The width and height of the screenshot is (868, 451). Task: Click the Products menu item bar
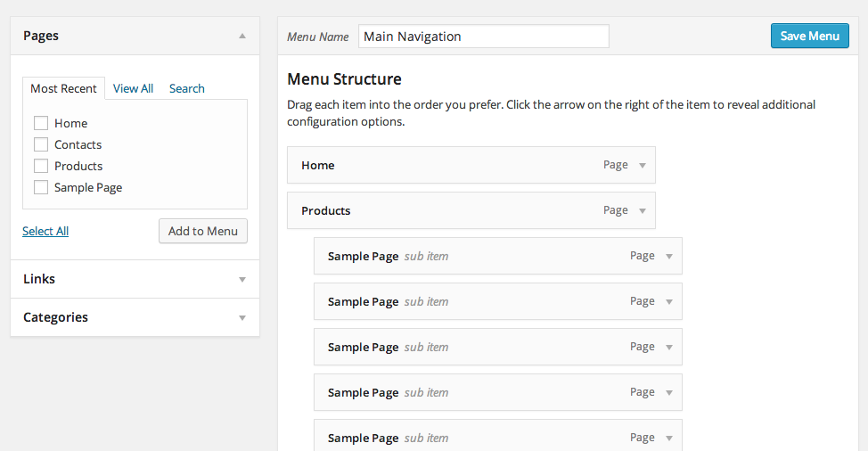(446, 211)
